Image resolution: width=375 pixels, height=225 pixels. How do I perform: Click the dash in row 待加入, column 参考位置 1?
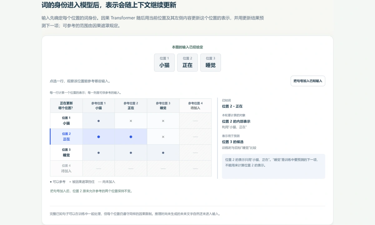click(x=98, y=168)
